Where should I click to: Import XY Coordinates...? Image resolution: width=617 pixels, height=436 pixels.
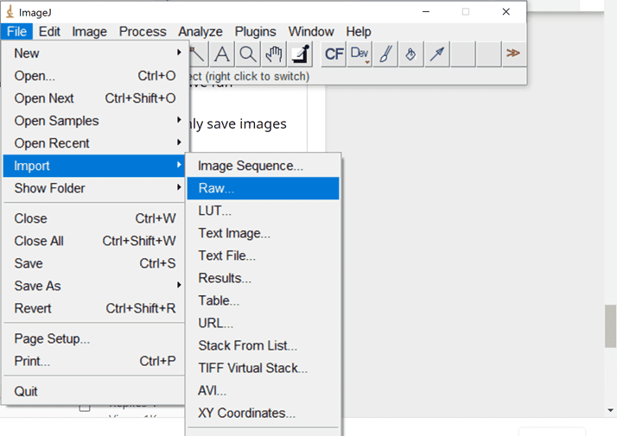coord(263,413)
